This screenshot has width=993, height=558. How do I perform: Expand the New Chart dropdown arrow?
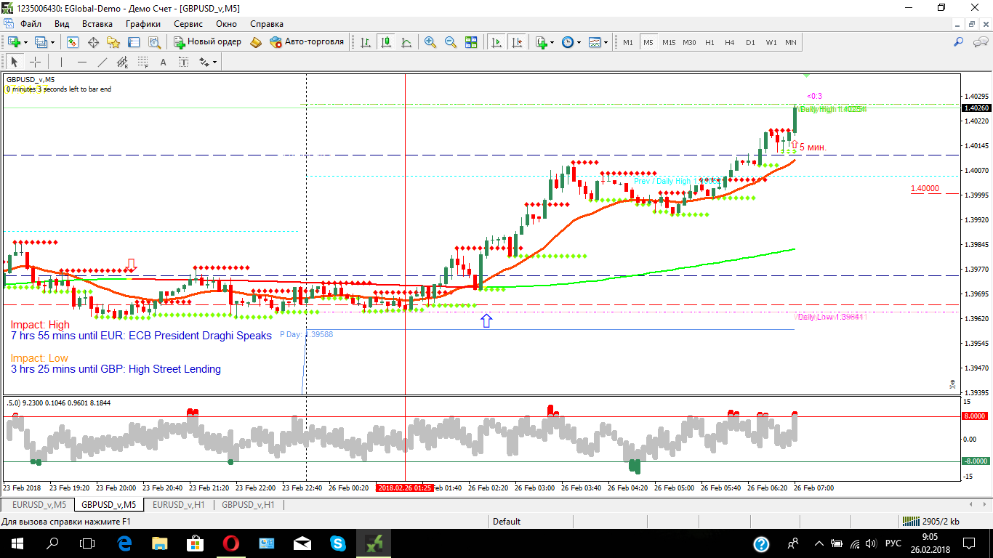pos(27,42)
